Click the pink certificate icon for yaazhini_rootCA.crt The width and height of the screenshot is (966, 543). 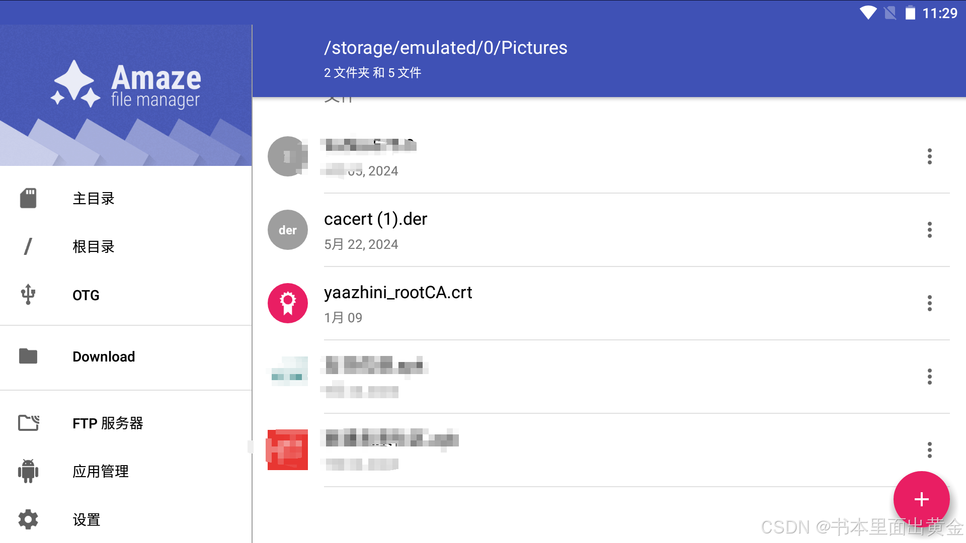(x=288, y=303)
